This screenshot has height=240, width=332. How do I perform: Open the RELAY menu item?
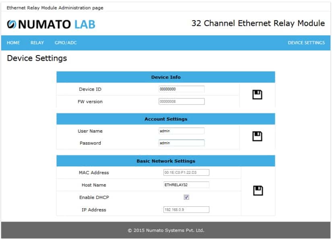point(37,43)
